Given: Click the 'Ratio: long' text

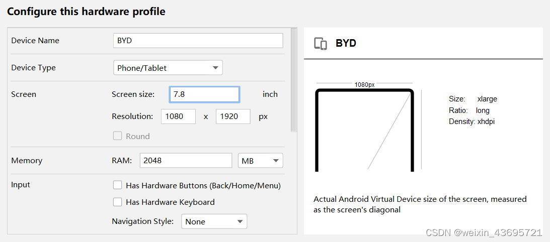Looking at the screenshot, I should (469, 110).
